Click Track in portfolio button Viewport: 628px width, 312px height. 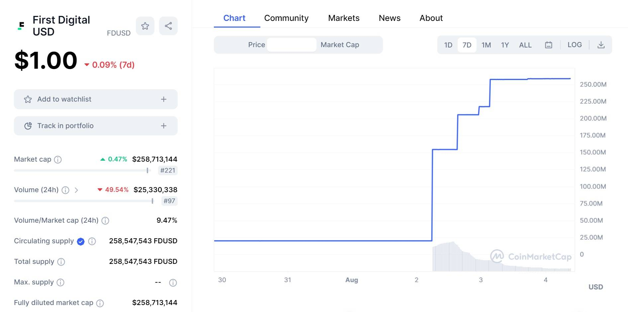pos(96,126)
